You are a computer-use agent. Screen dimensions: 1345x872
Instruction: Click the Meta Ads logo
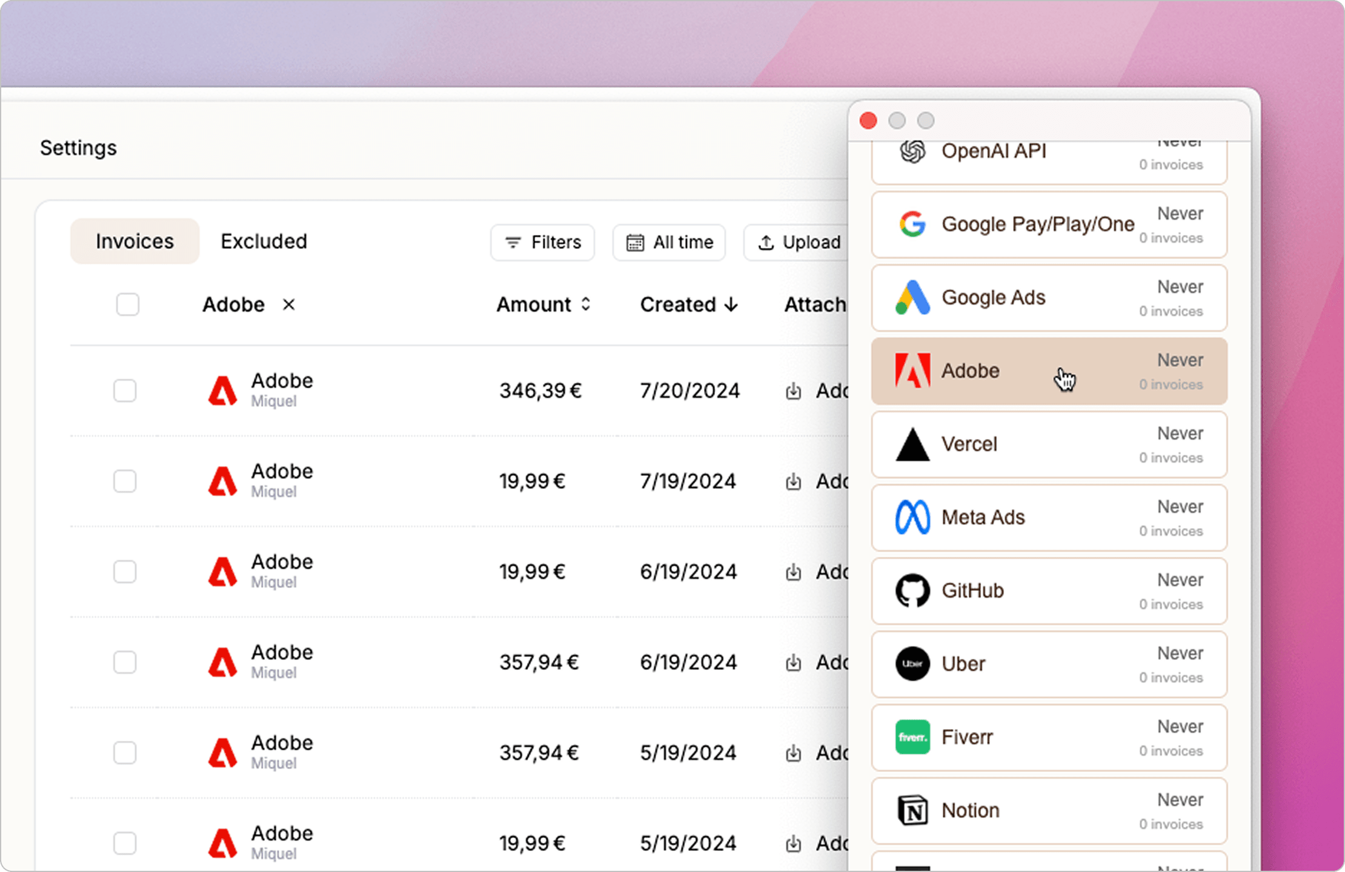(x=912, y=517)
